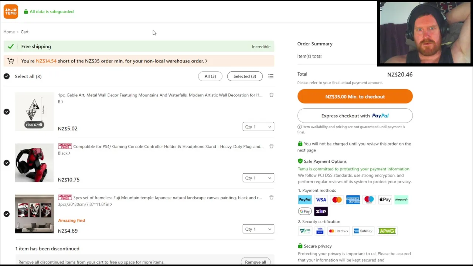
Task: Delete the Fuji Mountain canvas painting item
Action: coord(271,197)
